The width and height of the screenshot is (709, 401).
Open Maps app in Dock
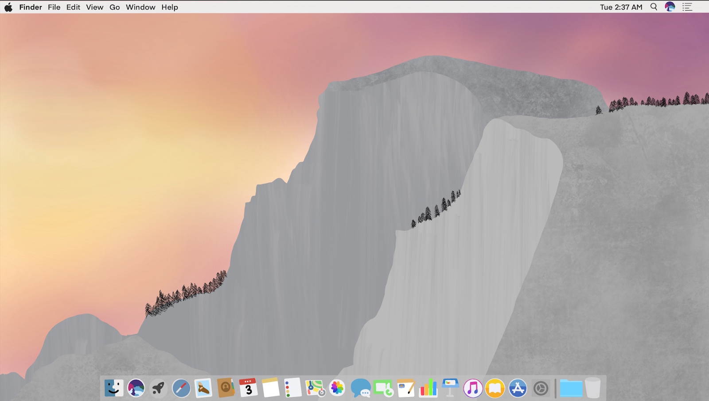(316, 388)
